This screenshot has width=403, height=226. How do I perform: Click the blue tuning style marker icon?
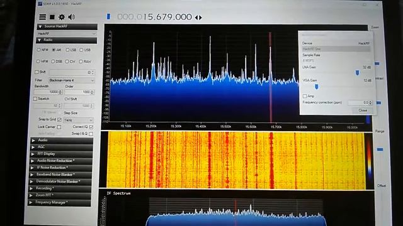click(108, 17)
